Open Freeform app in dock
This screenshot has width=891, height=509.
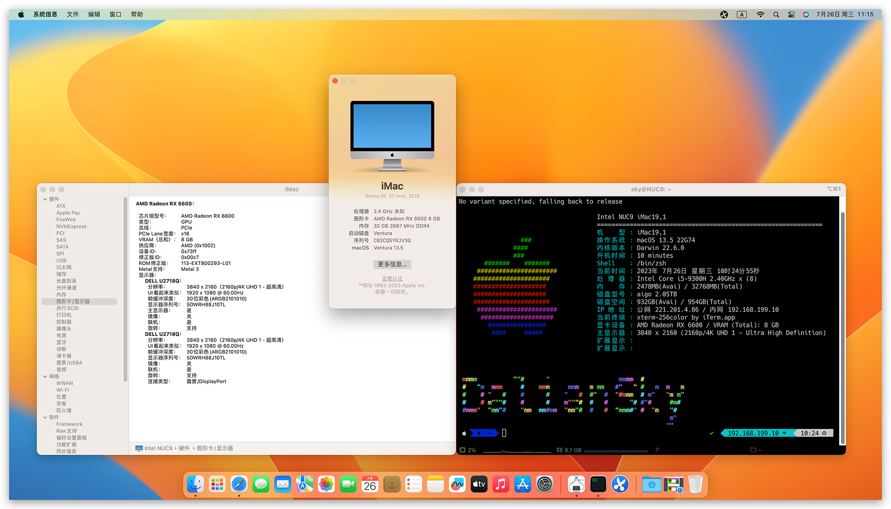point(457,485)
